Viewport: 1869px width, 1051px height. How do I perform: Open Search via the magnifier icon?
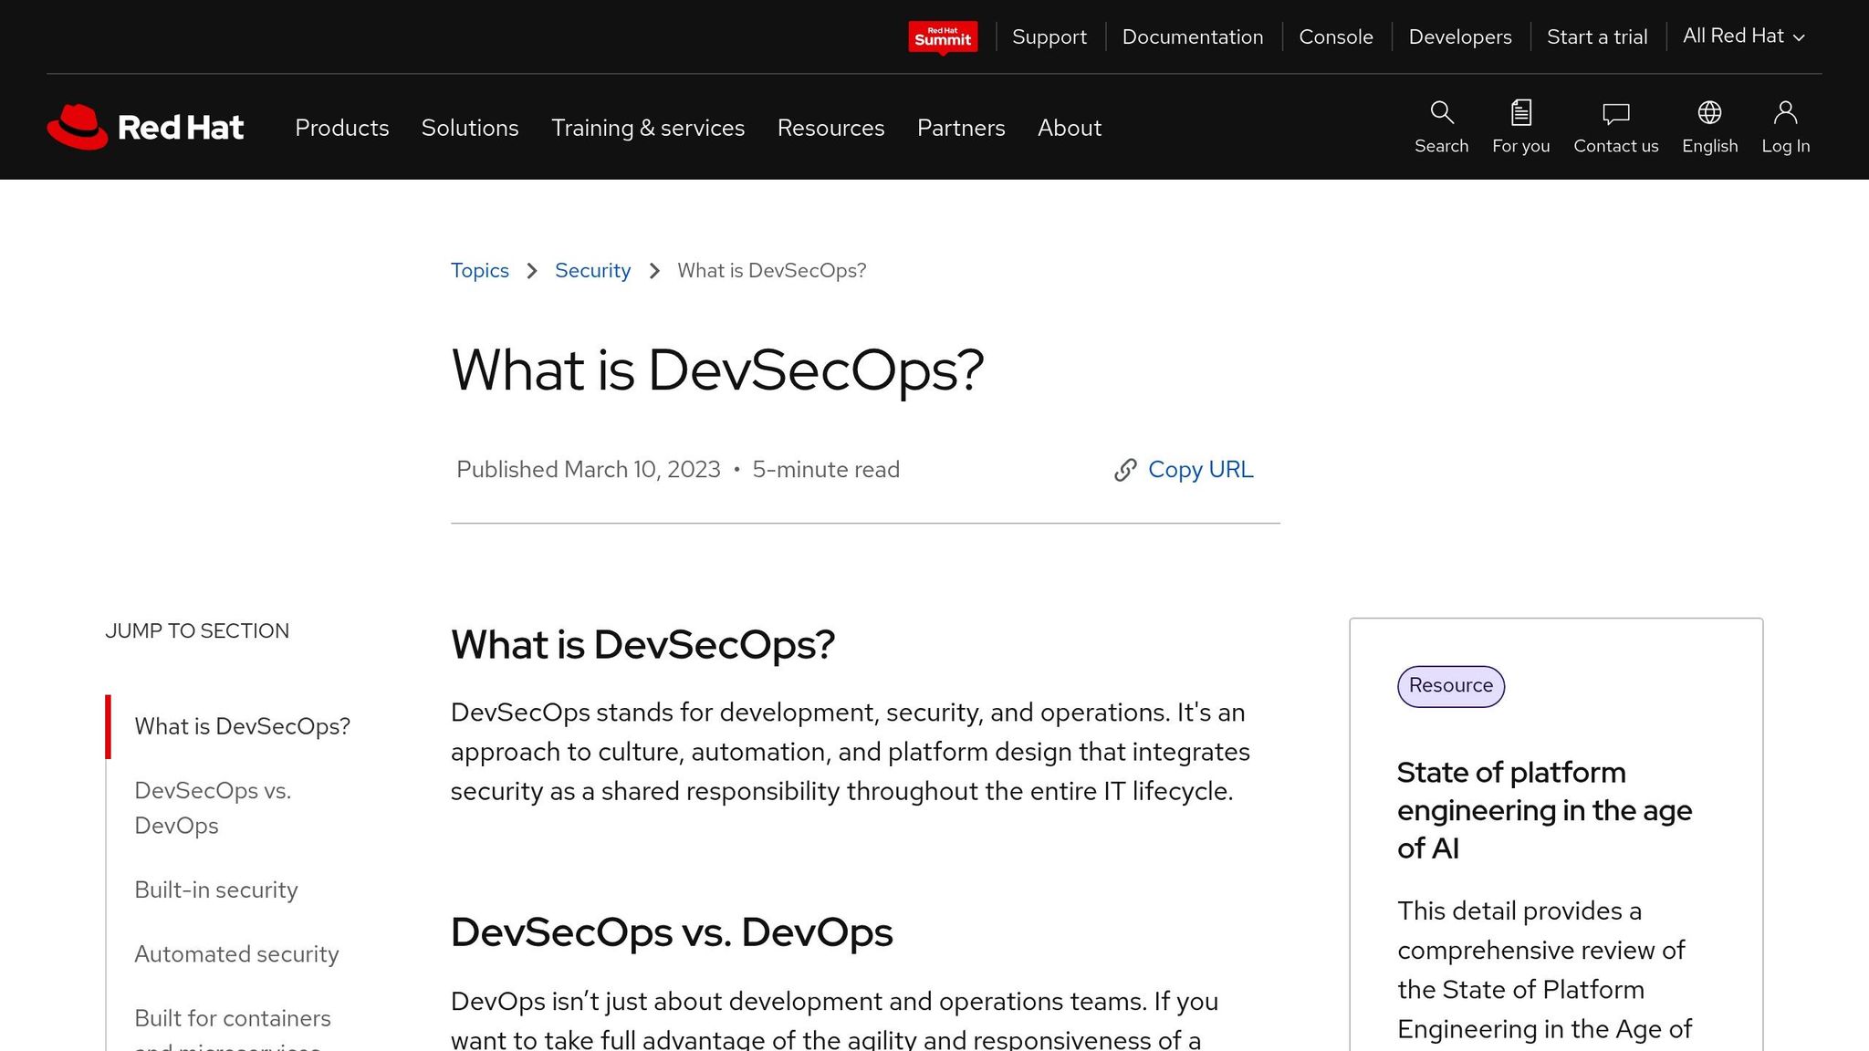click(1441, 113)
